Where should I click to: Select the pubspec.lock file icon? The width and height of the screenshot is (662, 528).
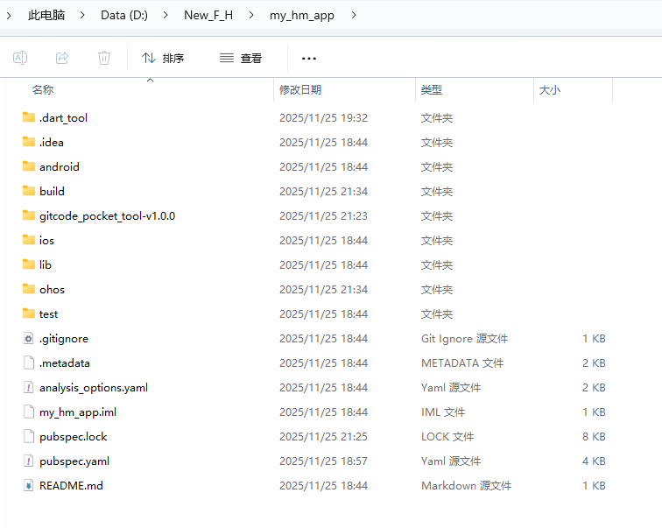(28, 436)
